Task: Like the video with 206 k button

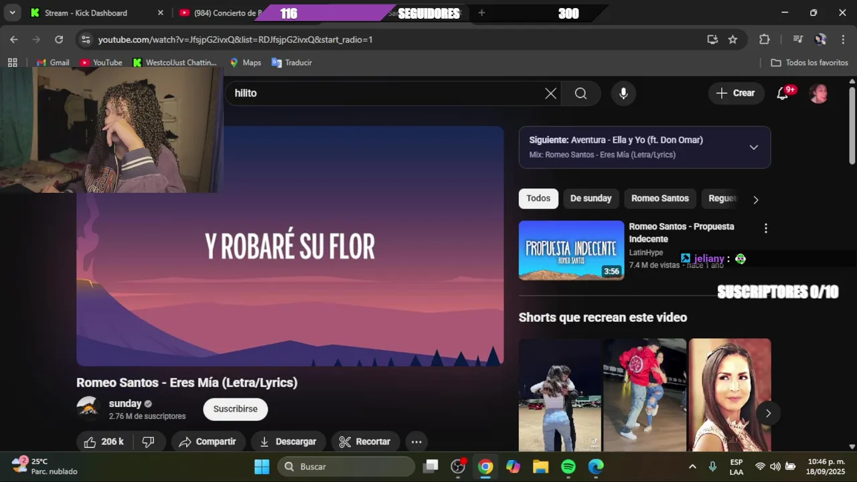Action: [104, 442]
